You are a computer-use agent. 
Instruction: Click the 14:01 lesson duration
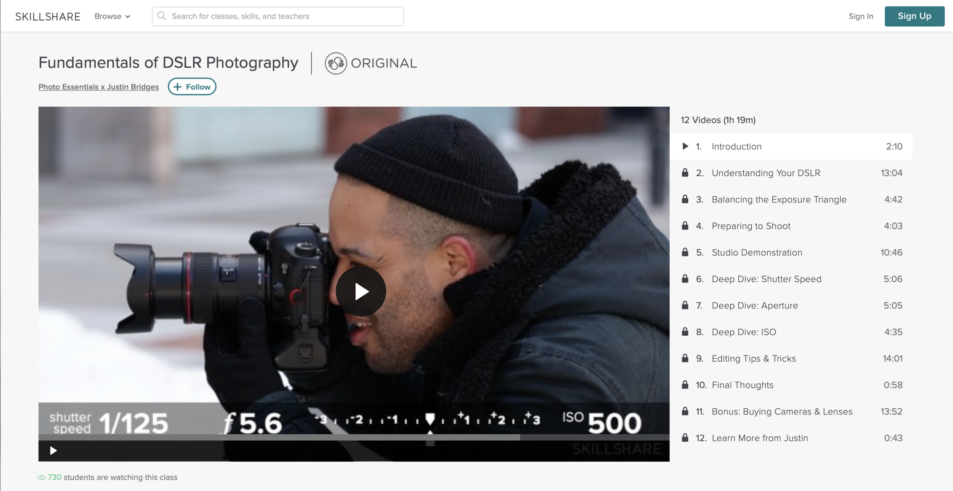[x=892, y=358]
